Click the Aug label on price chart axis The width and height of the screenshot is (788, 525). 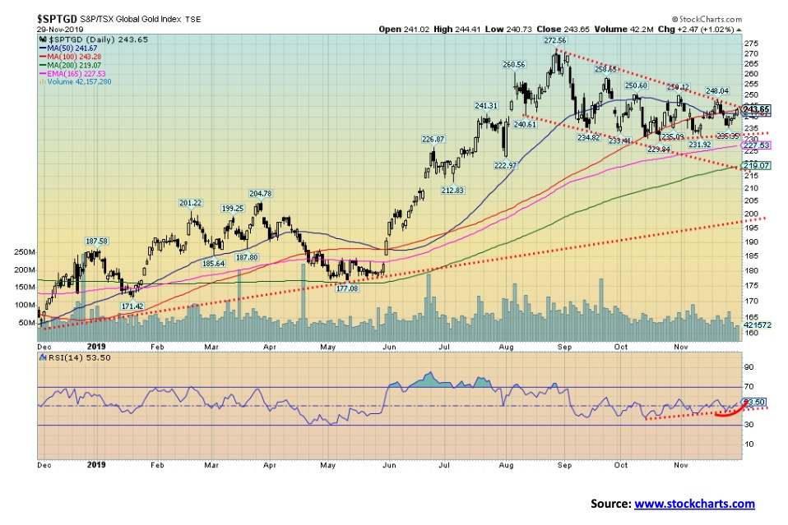click(506, 347)
